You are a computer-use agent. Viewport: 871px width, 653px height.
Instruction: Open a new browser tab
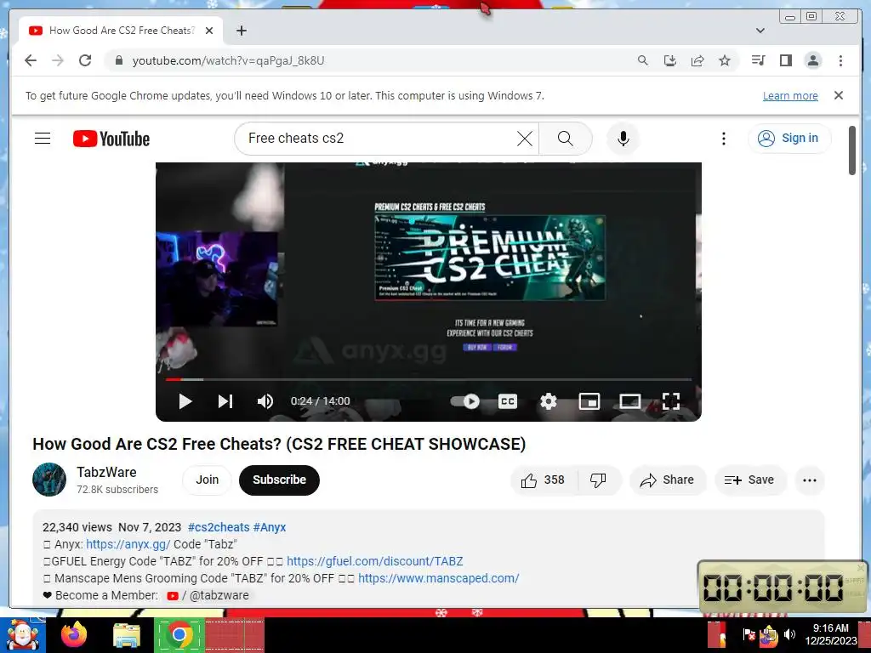241,31
